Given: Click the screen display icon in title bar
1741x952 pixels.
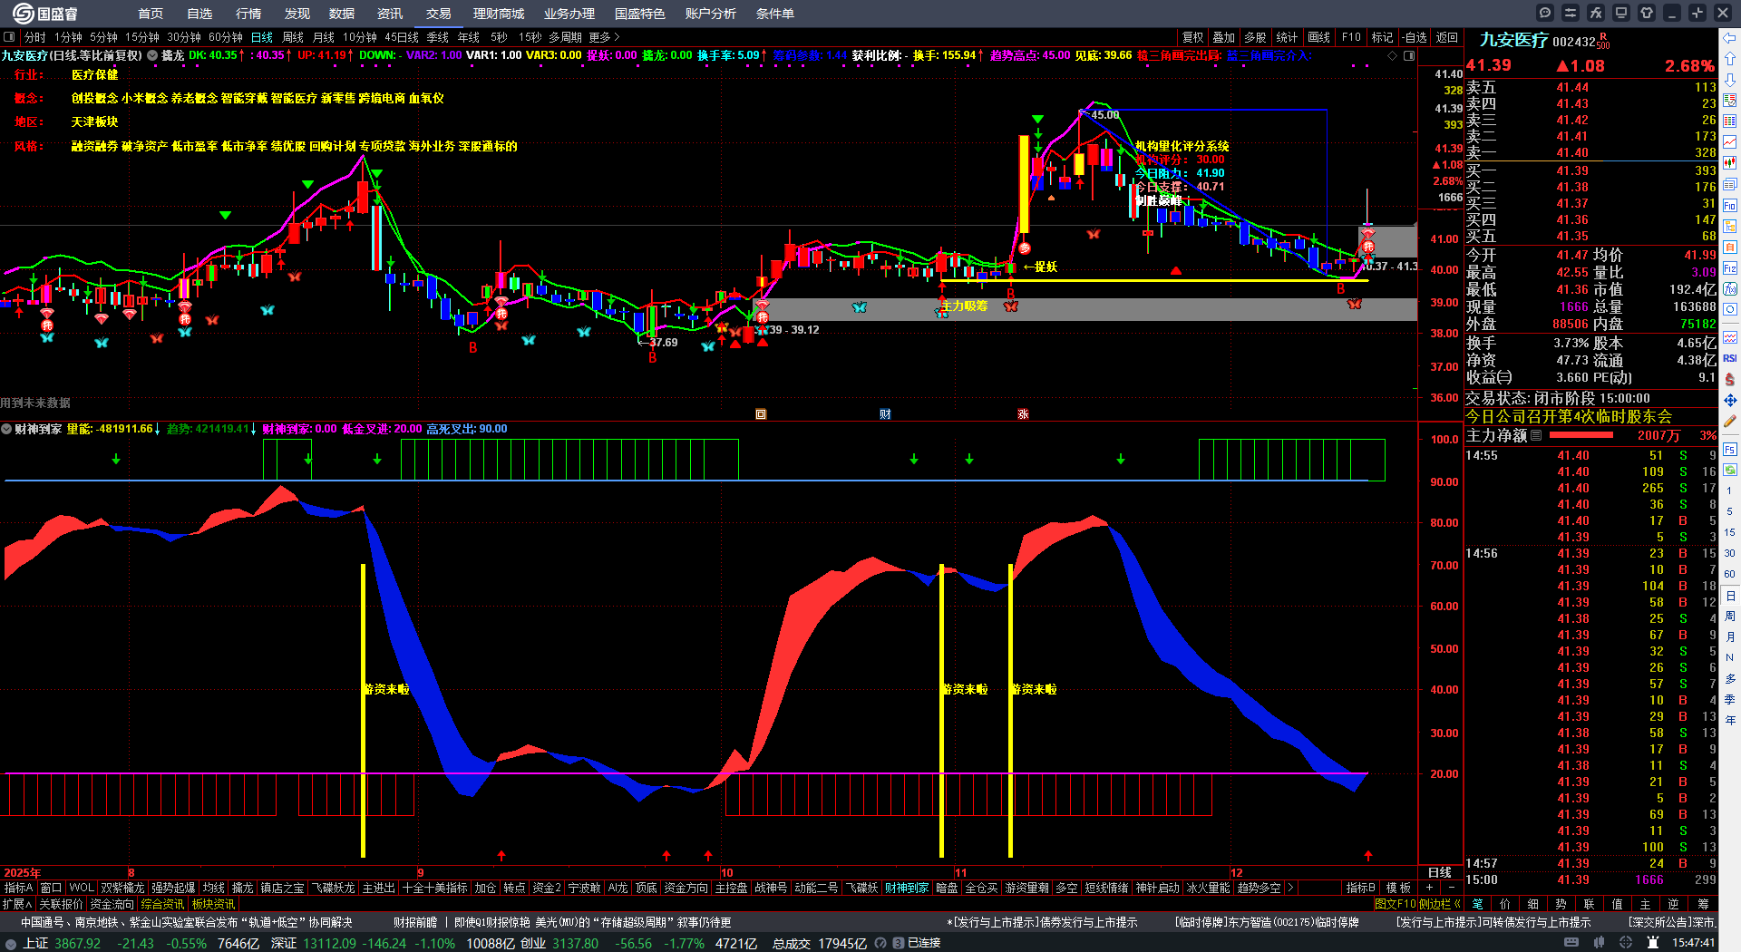Looking at the screenshot, I should pos(1621,13).
